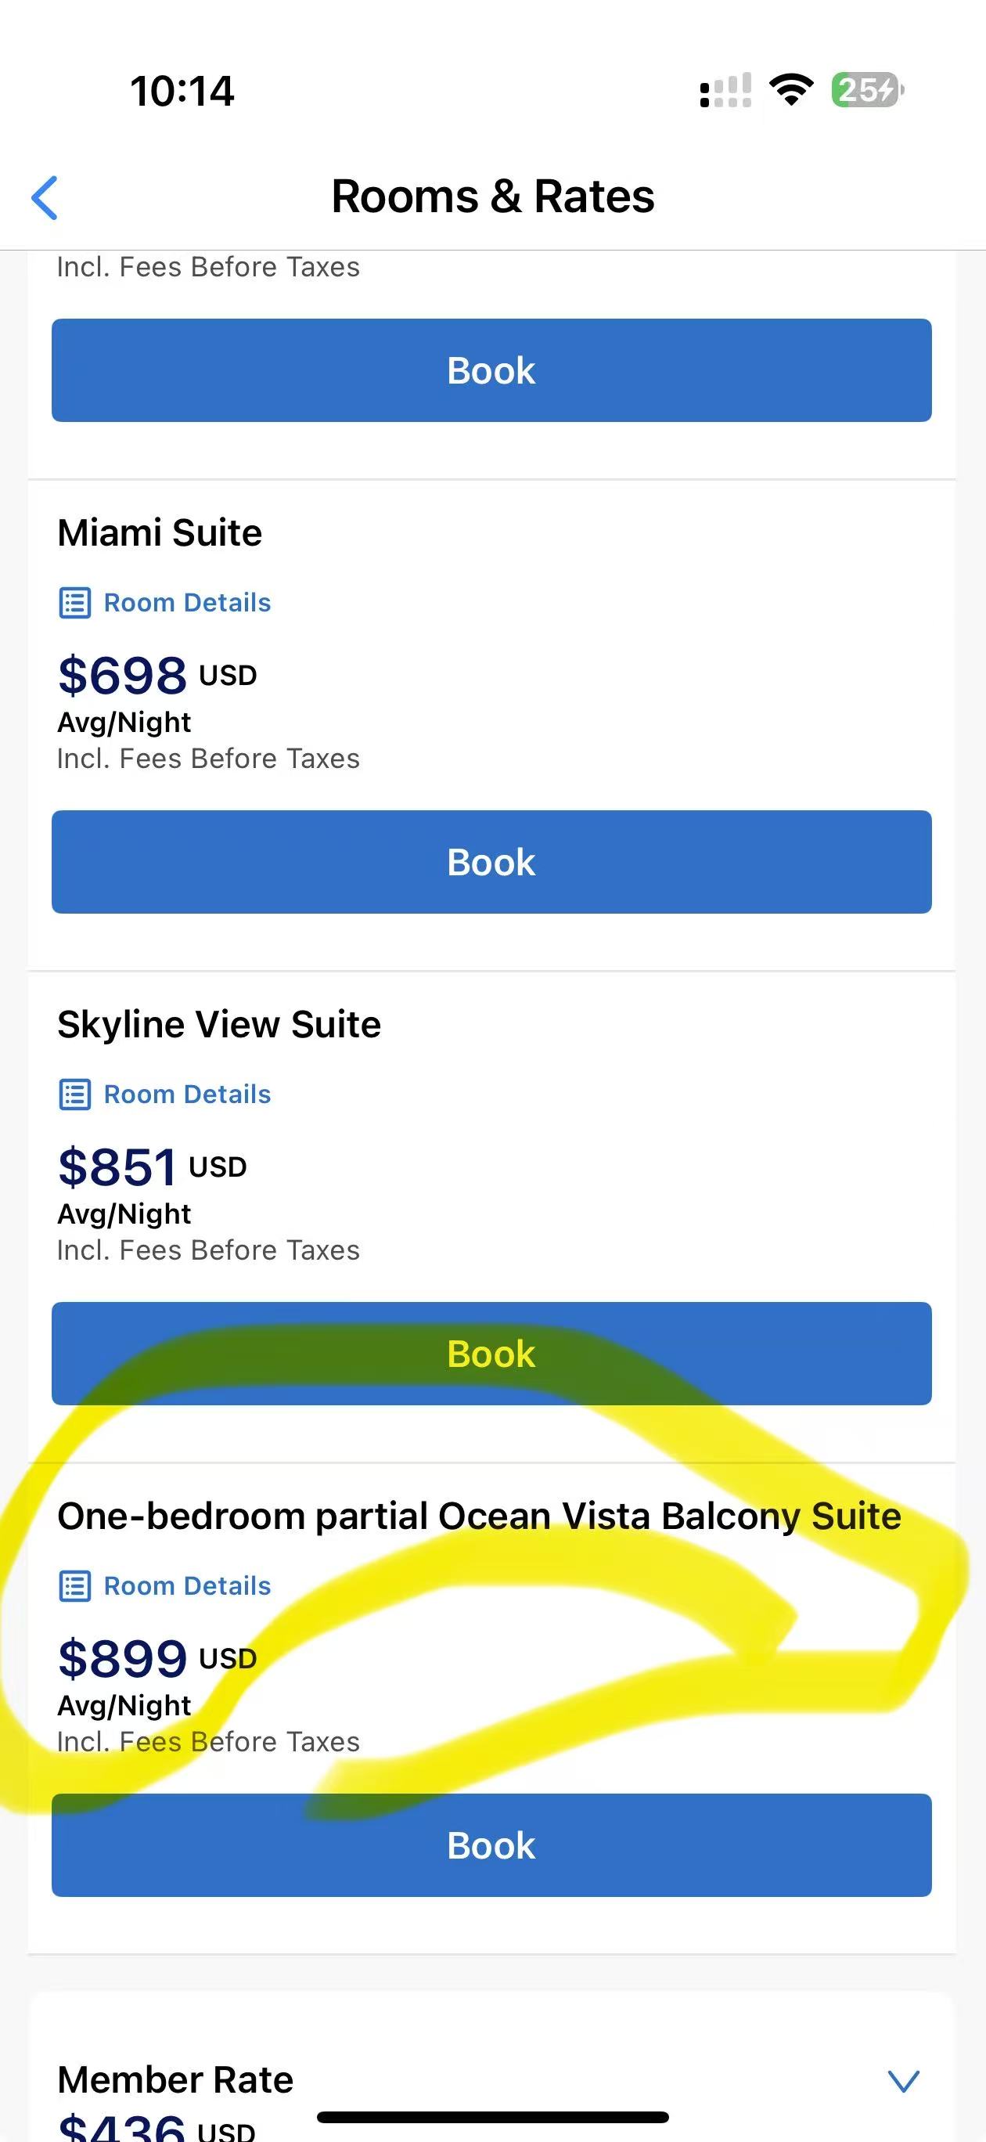Book the Skyline View Suite at $851
This screenshot has height=2142, width=986.
click(491, 1353)
